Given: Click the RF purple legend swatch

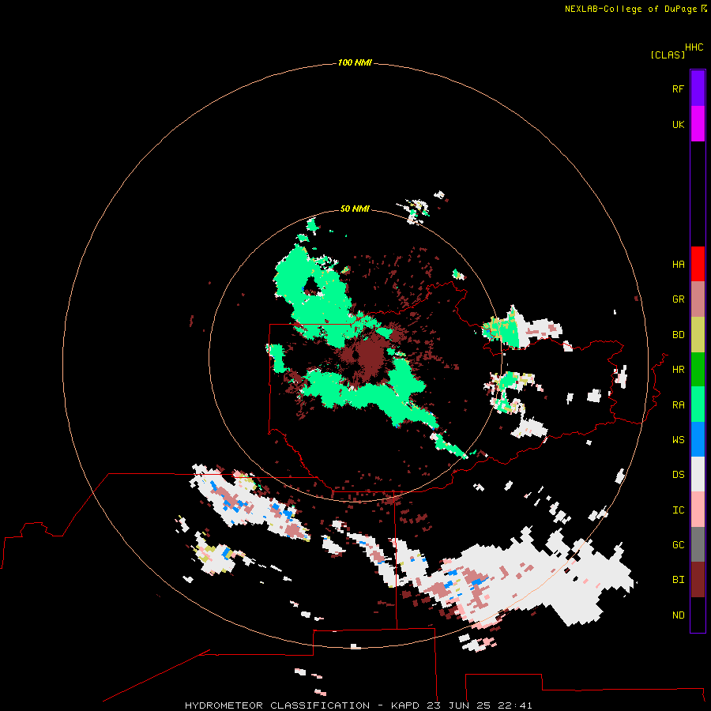Looking at the screenshot, I should point(698,88).
